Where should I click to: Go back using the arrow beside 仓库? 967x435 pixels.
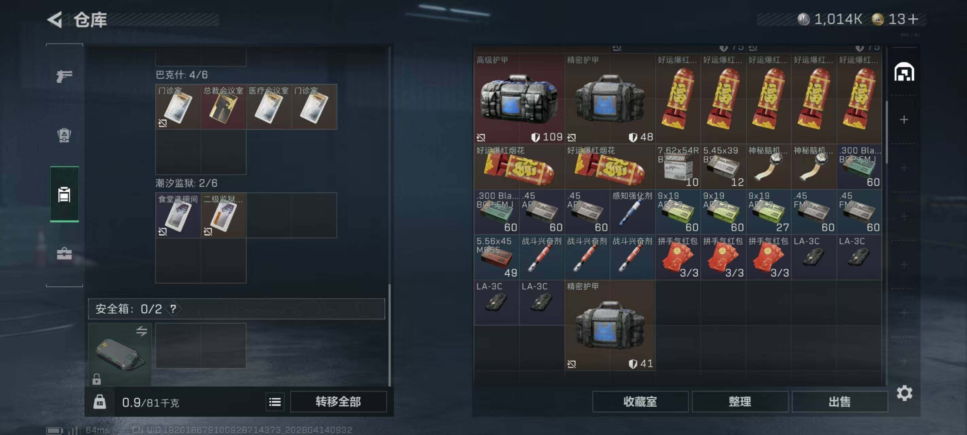point(55,19)
